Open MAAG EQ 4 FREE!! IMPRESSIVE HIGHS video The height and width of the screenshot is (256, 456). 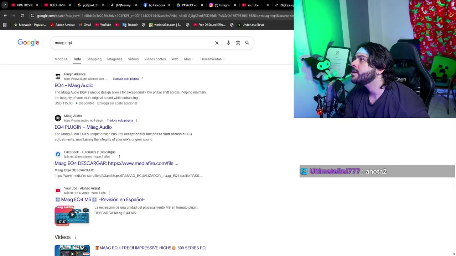(150, 248)
